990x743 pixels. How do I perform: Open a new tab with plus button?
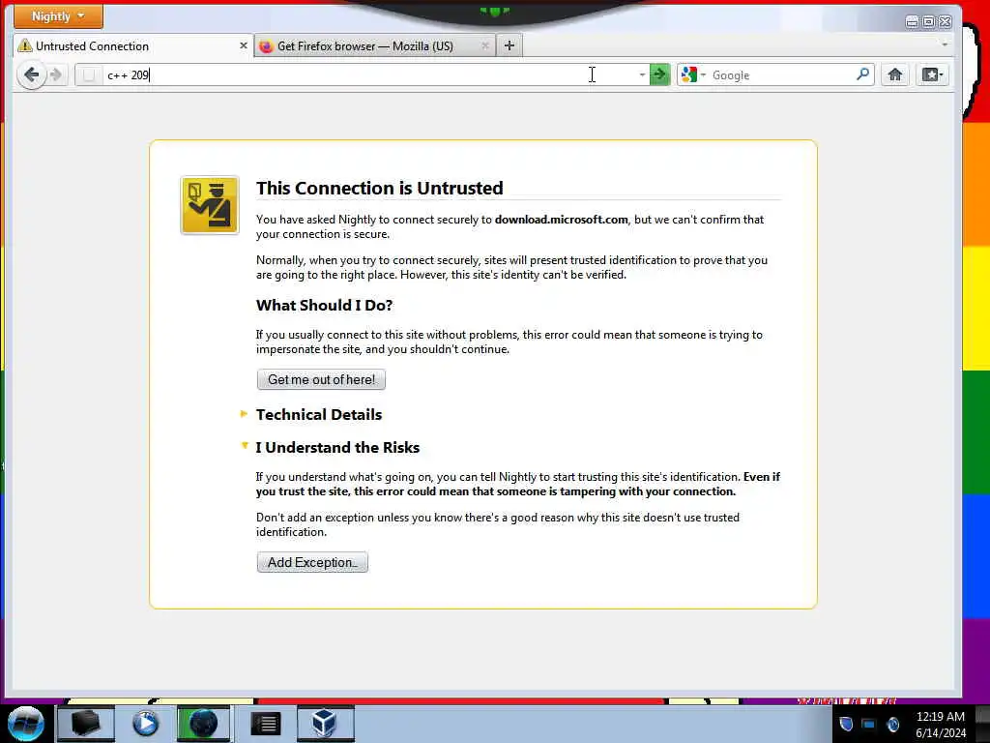[510, 45]
